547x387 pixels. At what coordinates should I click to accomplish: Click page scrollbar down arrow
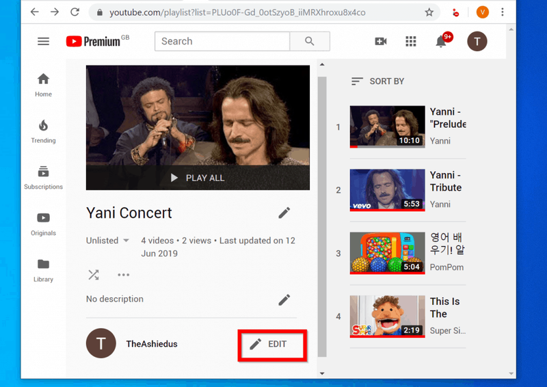(511, 373)
